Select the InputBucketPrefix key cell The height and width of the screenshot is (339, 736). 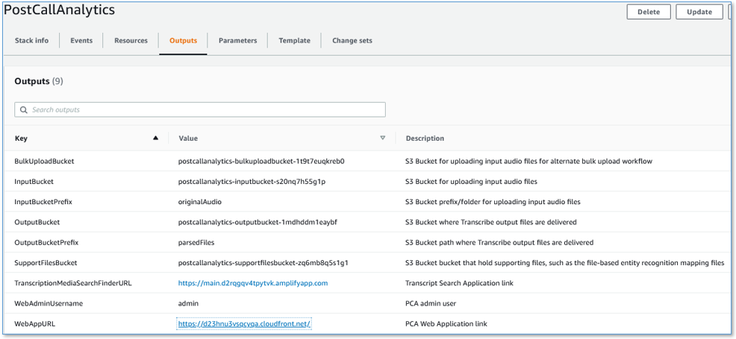[x=43, y=202]
